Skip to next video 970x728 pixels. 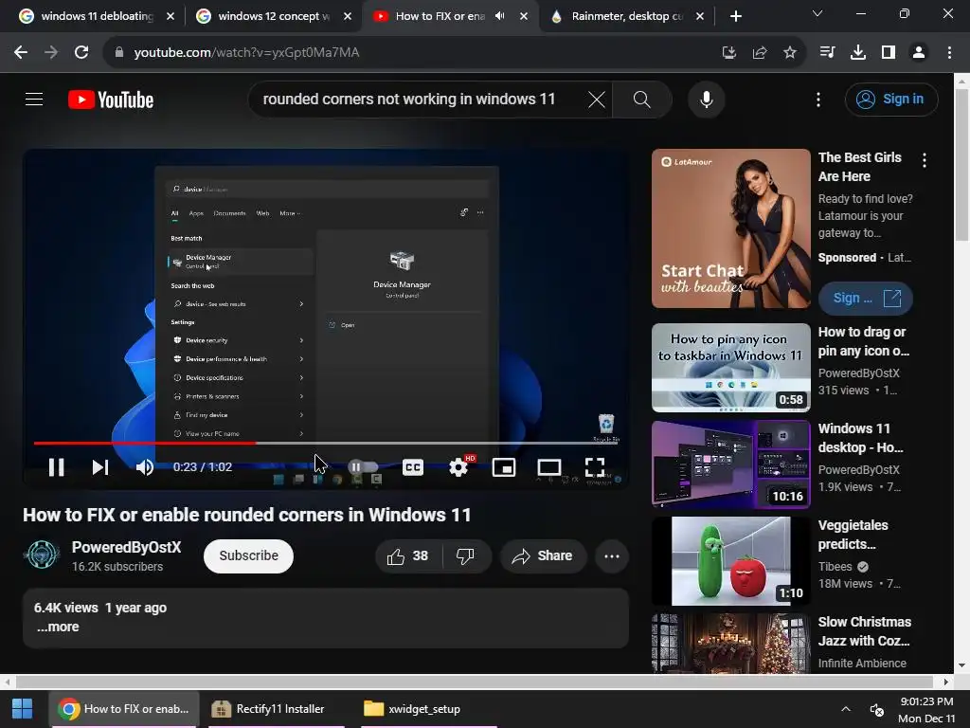point(100,466)
